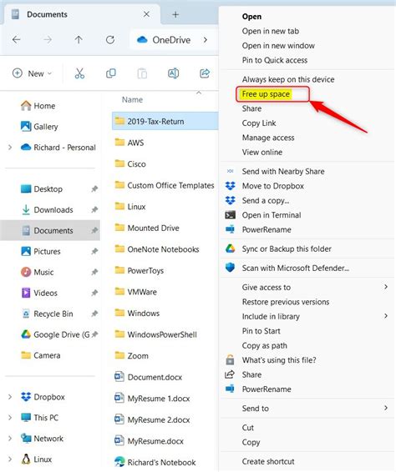
Task: Go forward with the right arrow
Action: pos(48,39)
